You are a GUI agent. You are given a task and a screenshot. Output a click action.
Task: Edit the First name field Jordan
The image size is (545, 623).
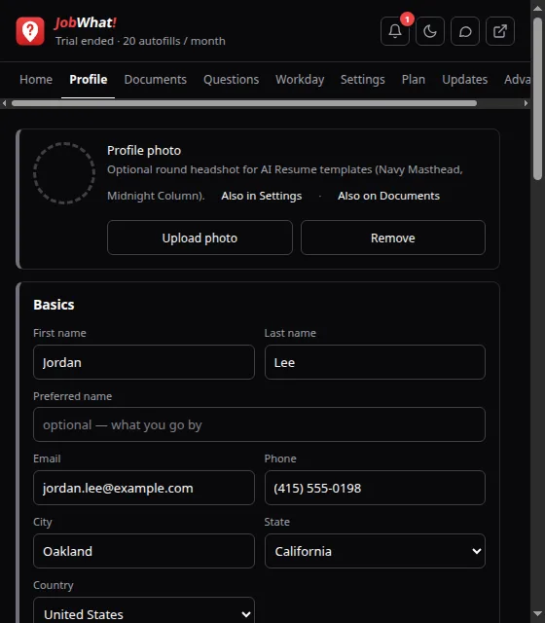coord(144,362)
